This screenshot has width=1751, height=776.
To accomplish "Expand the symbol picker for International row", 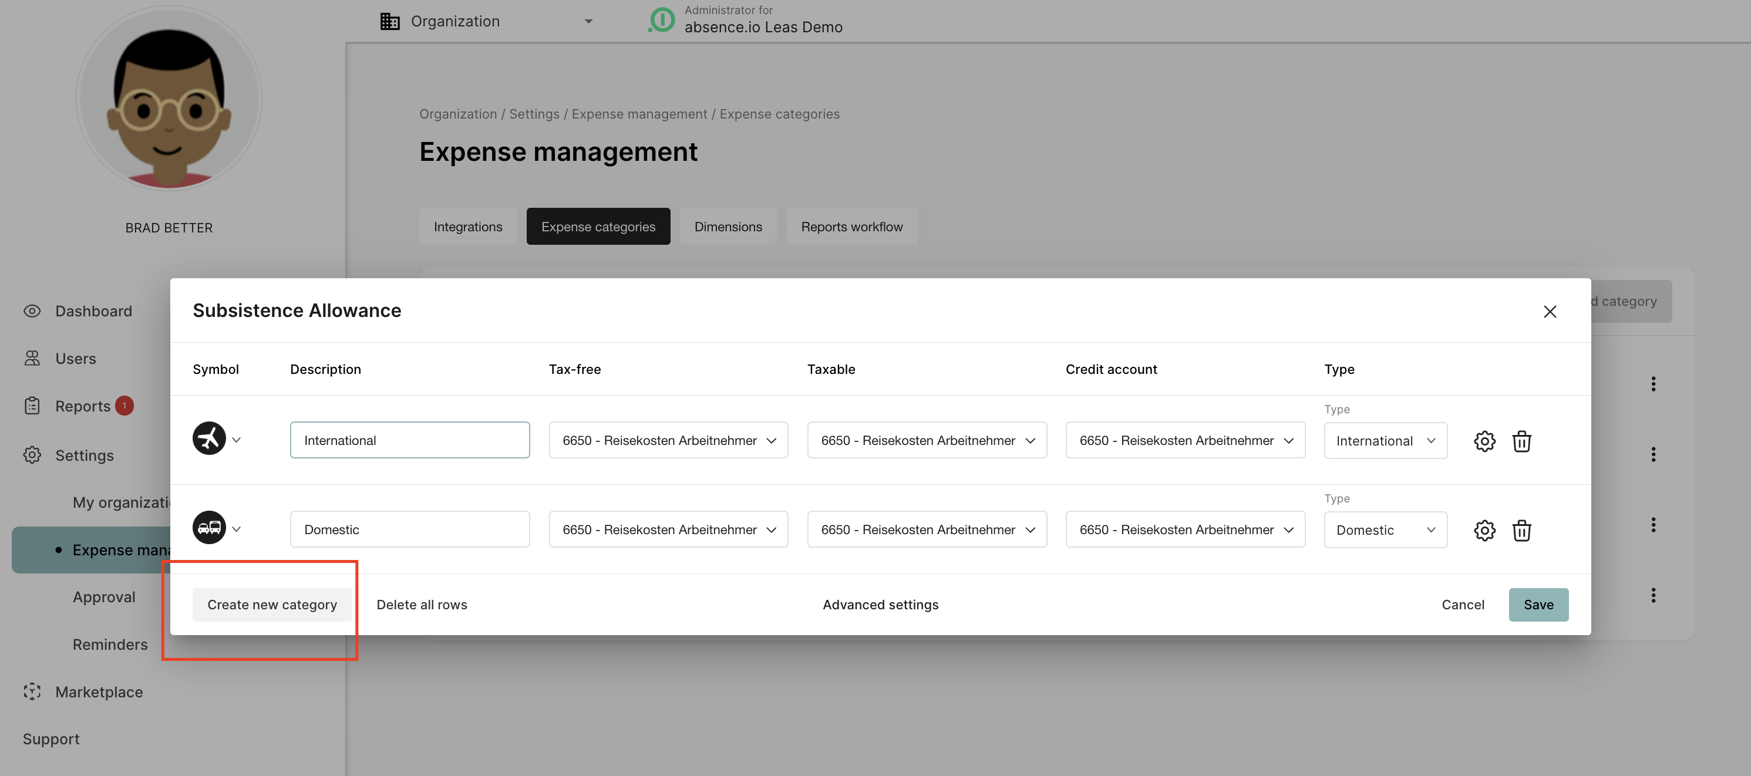I will point(237,438).
